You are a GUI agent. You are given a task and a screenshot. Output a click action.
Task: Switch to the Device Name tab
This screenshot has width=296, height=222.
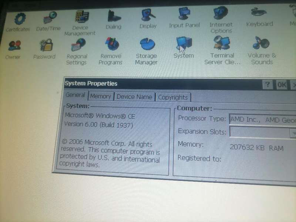(134, 97)
